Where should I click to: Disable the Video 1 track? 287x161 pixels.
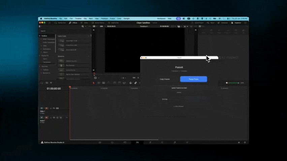tap(58, 108)
